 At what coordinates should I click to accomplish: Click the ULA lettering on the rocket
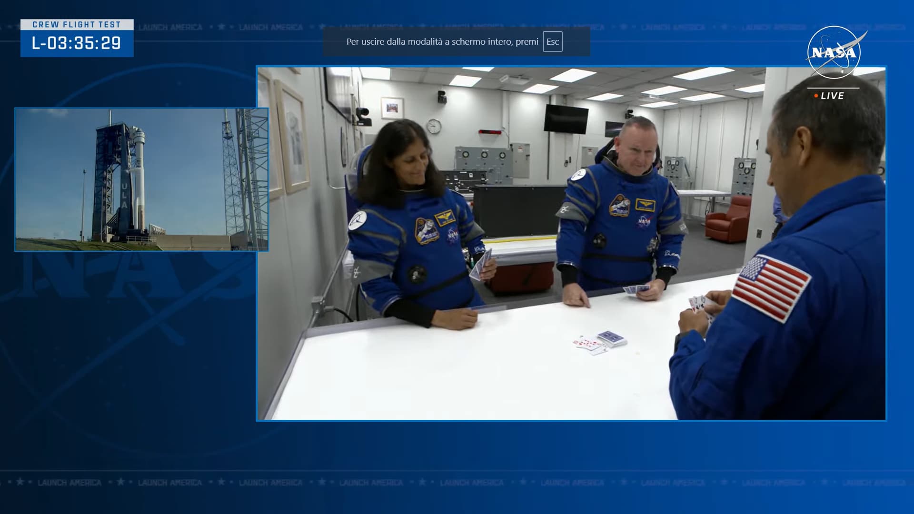coord(124,195)
